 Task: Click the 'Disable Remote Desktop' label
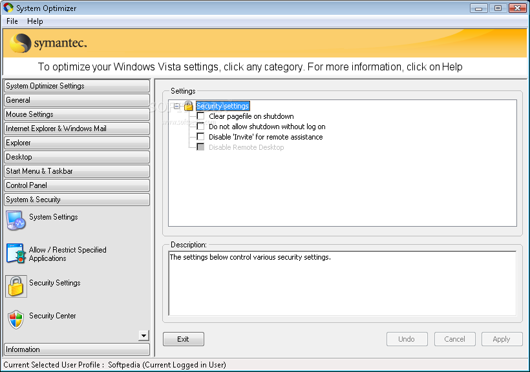point(246,147)
